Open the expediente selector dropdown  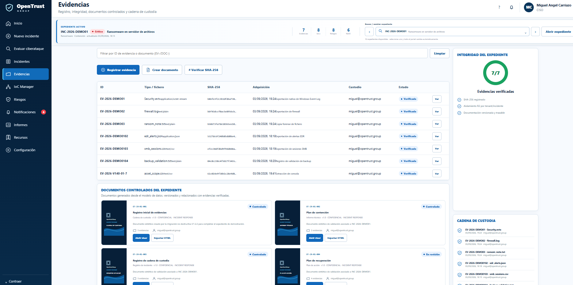pos(453,32)
